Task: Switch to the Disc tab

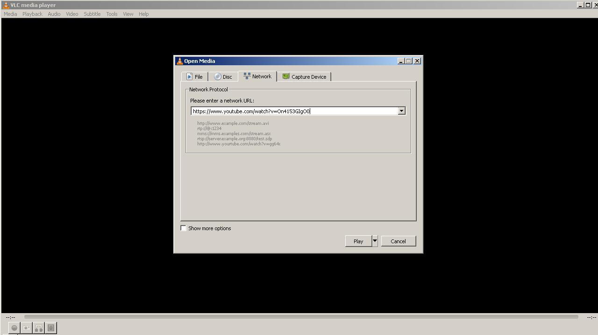Action: (x=223, y=77)
